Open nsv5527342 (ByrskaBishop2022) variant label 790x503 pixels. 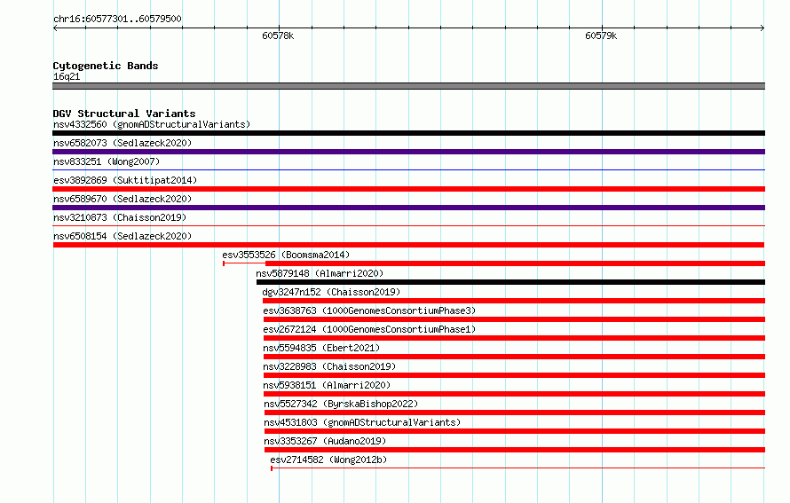341,404
